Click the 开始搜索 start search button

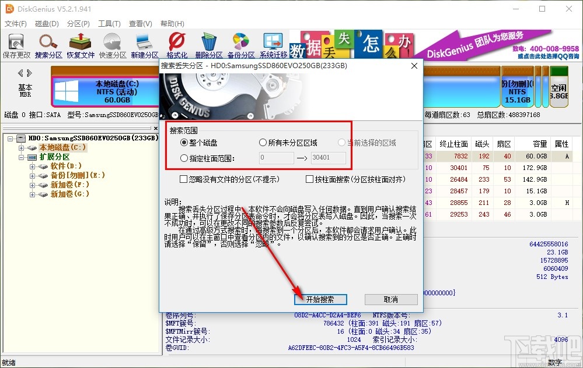coord(320,299)
